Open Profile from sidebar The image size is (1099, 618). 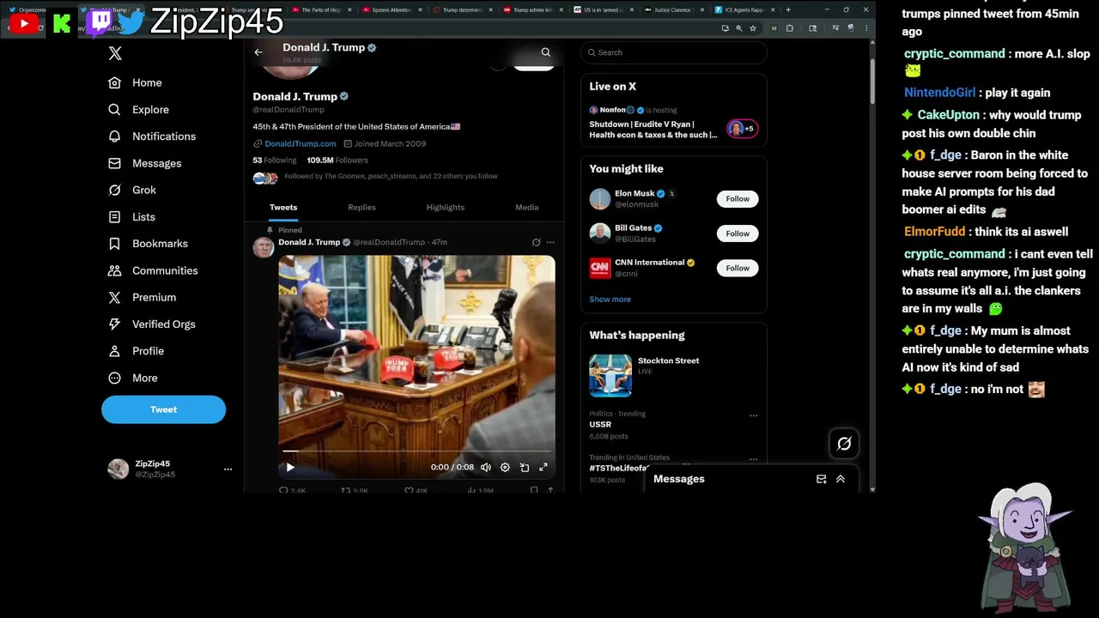coord(137,351)
